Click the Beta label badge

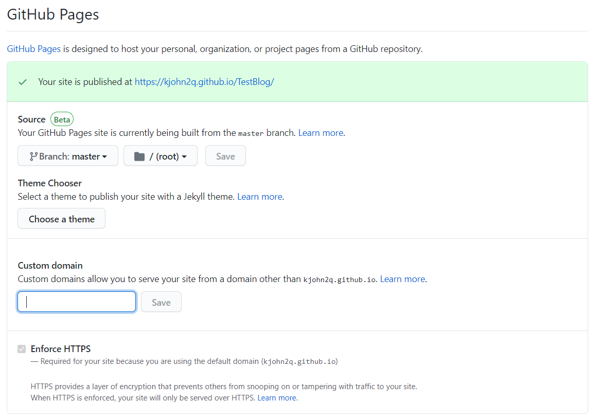pyautogui.click(x=62, y=119)
